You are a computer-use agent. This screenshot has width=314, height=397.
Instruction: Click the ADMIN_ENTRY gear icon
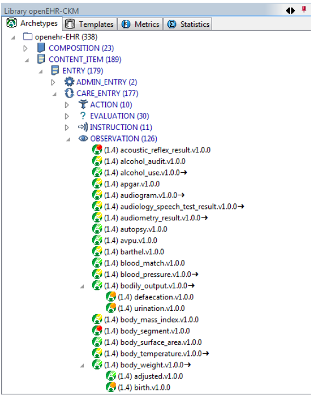click(x=69, y=82)
